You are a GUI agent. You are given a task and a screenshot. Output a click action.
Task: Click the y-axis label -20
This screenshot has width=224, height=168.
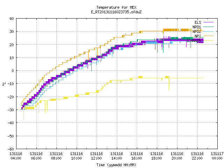[11, 97]
